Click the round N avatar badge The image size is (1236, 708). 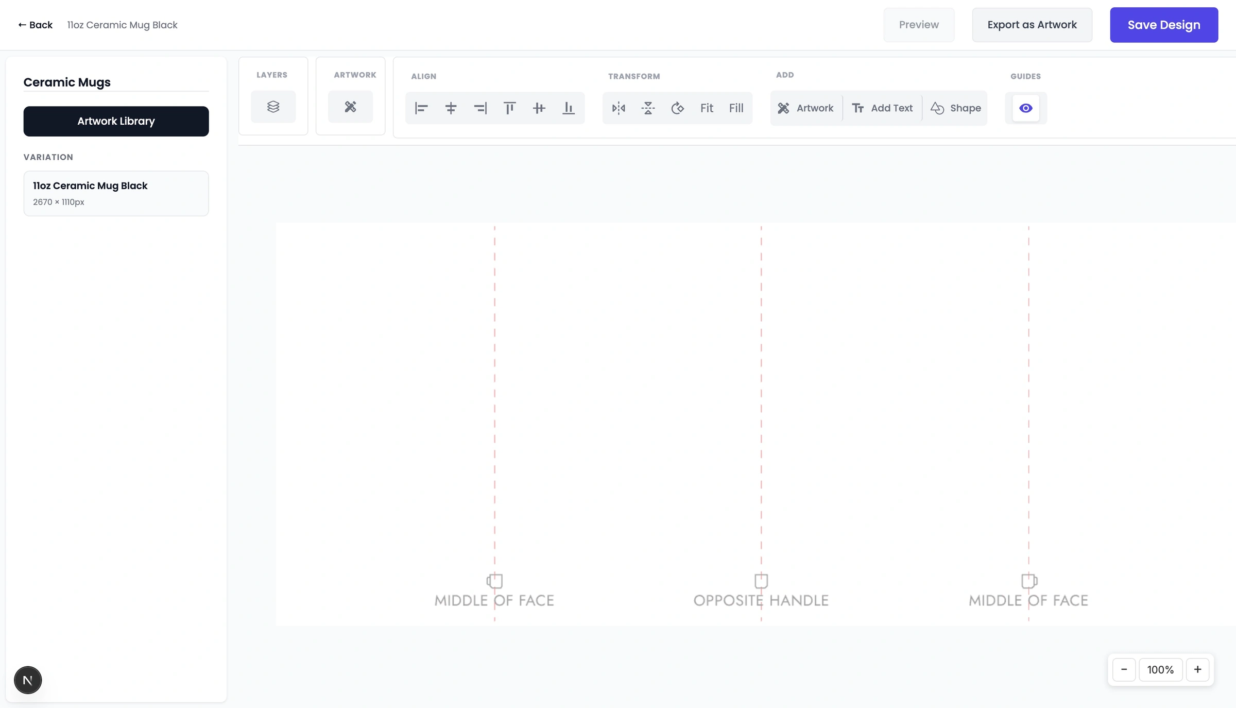28,680
